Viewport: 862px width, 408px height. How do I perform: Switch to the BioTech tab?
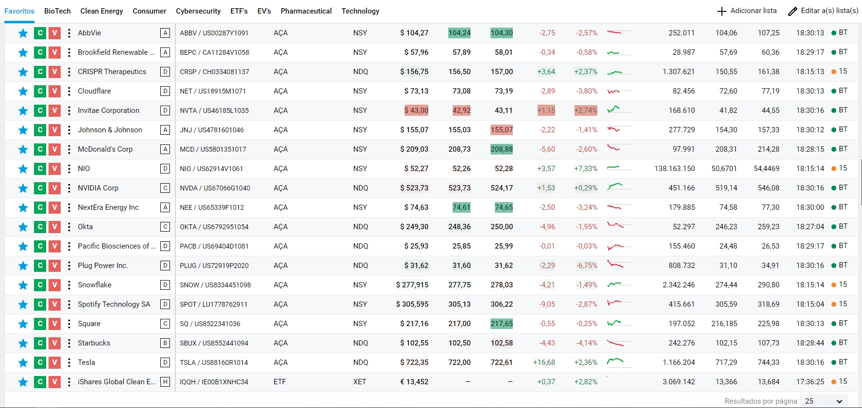point(57,11)
